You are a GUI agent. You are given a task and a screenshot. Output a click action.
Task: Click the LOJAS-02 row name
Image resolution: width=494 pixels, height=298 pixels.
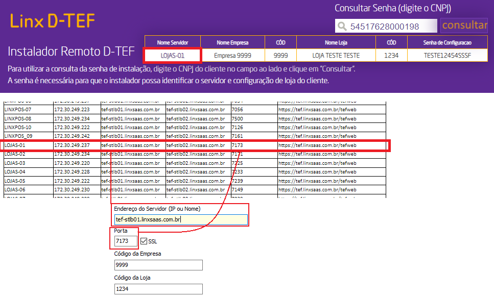(x=15, y=154)
